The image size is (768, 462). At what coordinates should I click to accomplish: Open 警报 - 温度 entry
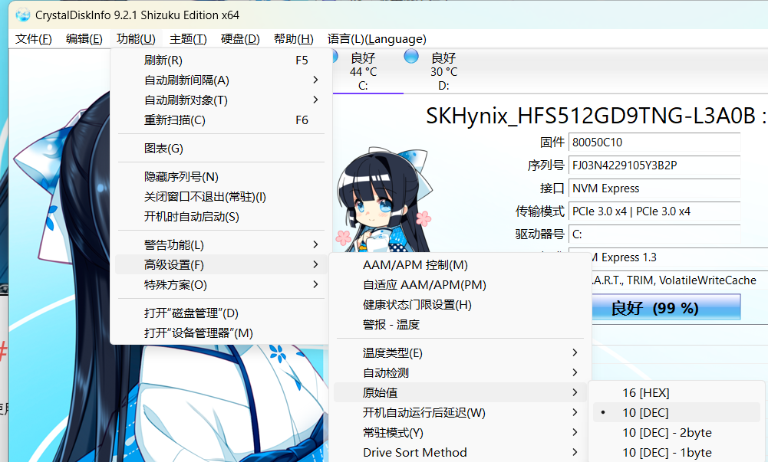pos(460,325)
